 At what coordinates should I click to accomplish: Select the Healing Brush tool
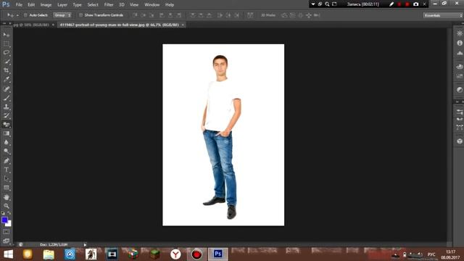click(7, 89)
